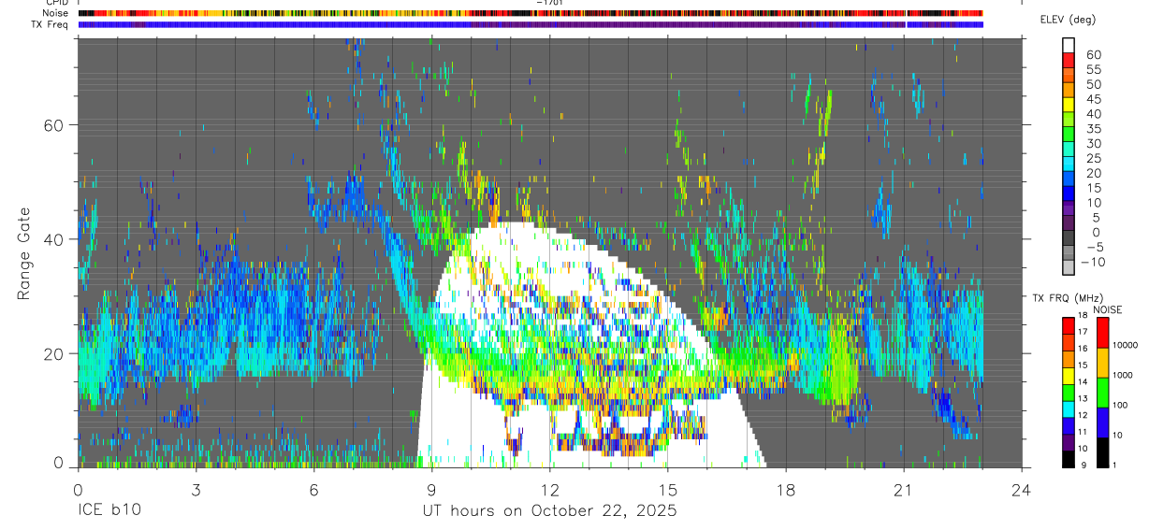Click the '60' tick label on Range Gate axis
The image size is (1149, 530).
(x=53, y=124)
